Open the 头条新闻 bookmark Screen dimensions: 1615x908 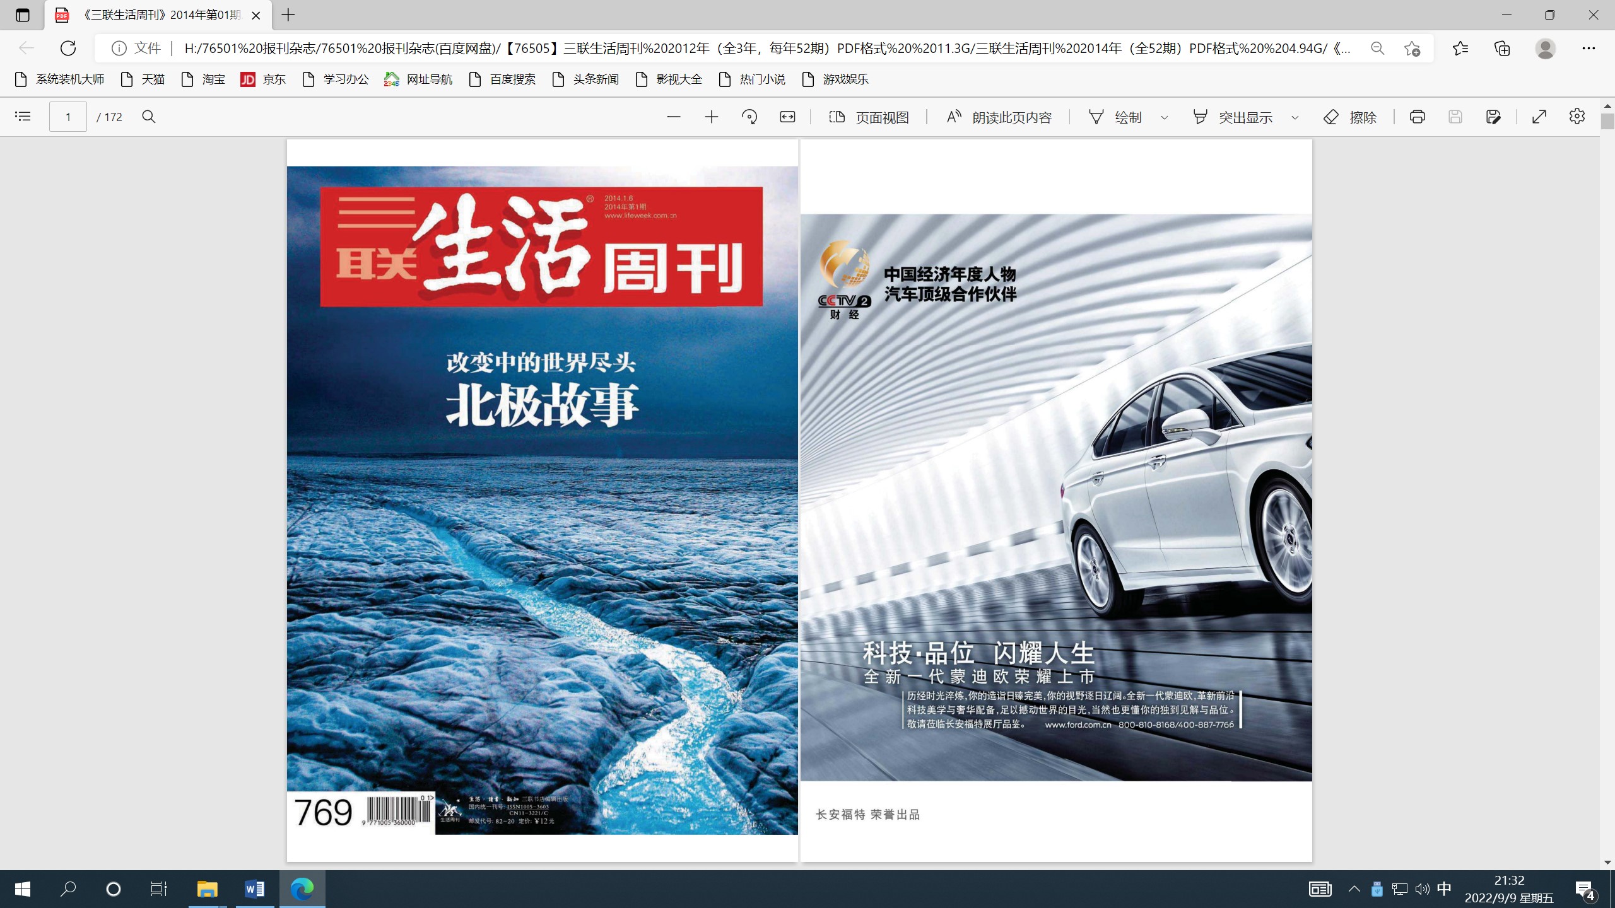585,79
